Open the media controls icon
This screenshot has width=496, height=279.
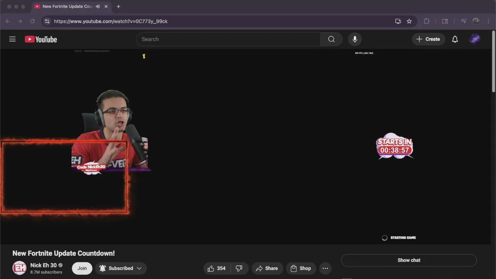pos(463,21)
